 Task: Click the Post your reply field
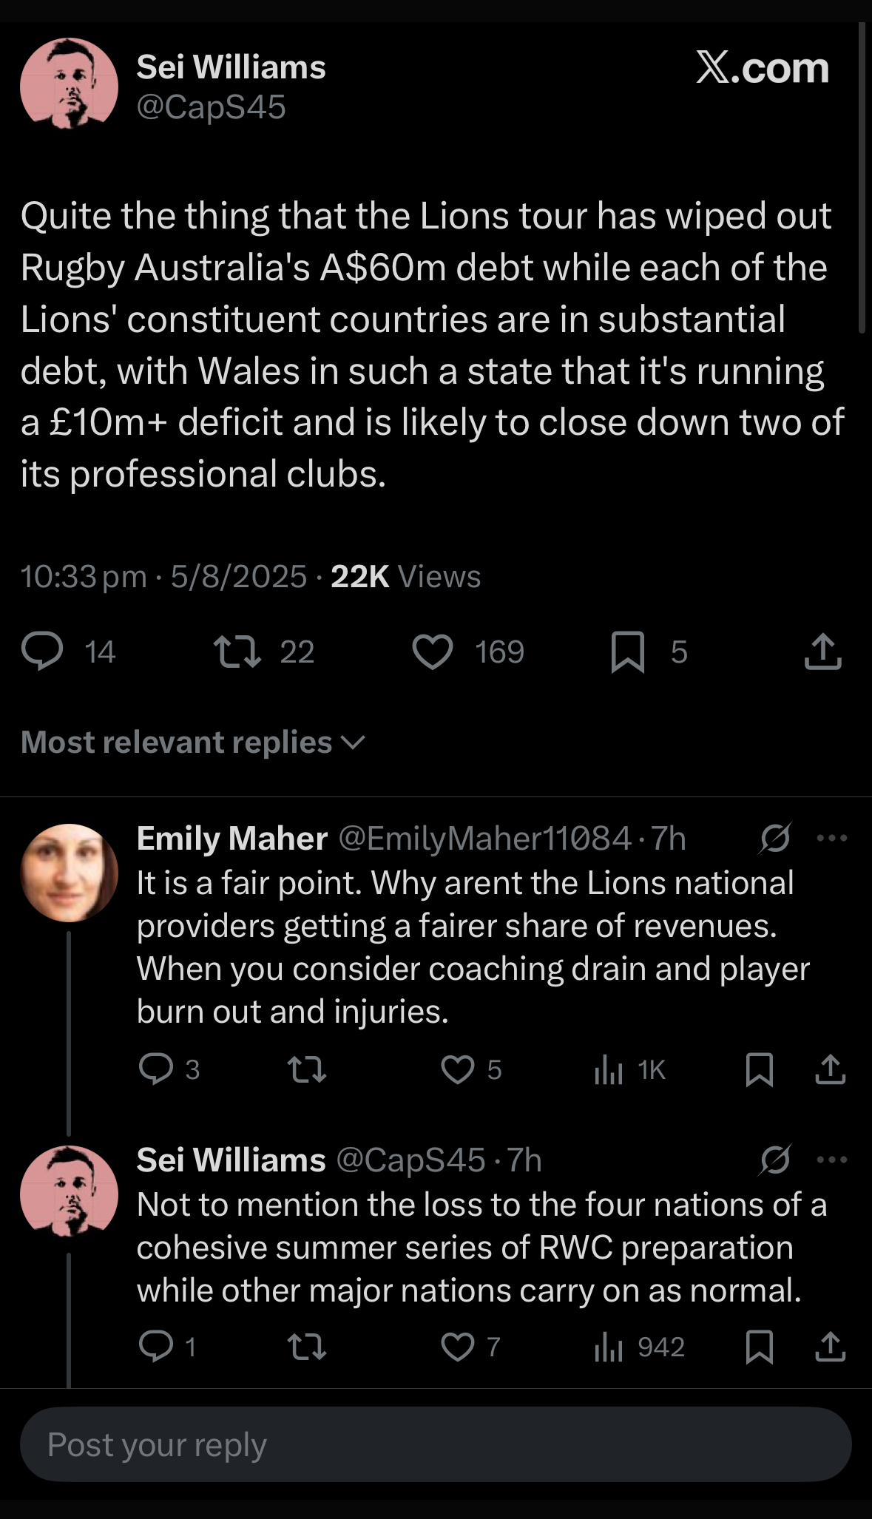pyautogui.click(x=436, y=1444)
